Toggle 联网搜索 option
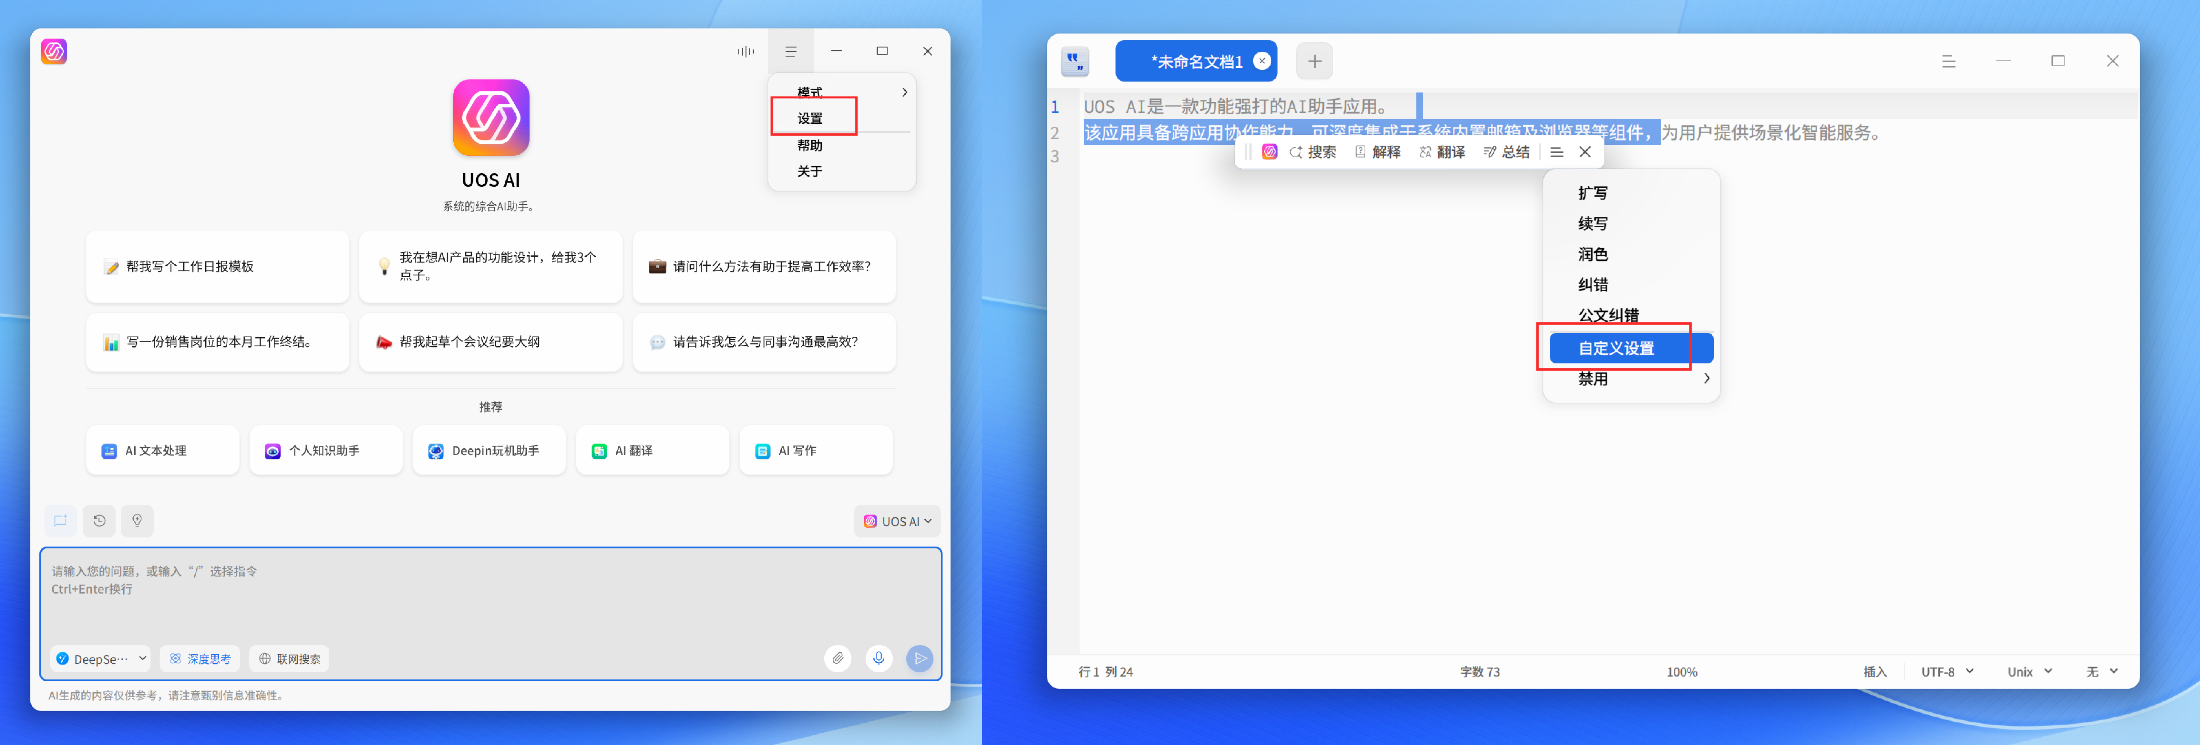Viewport: 2200px width, 745px height. coord(289,658)
